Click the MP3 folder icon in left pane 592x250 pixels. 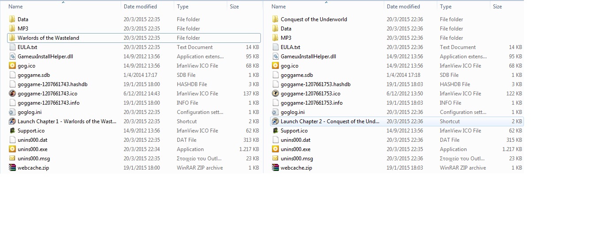click(x=12, y=29)
